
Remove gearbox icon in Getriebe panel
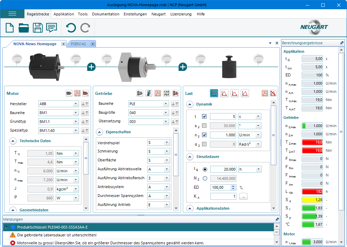pos(176,94)
